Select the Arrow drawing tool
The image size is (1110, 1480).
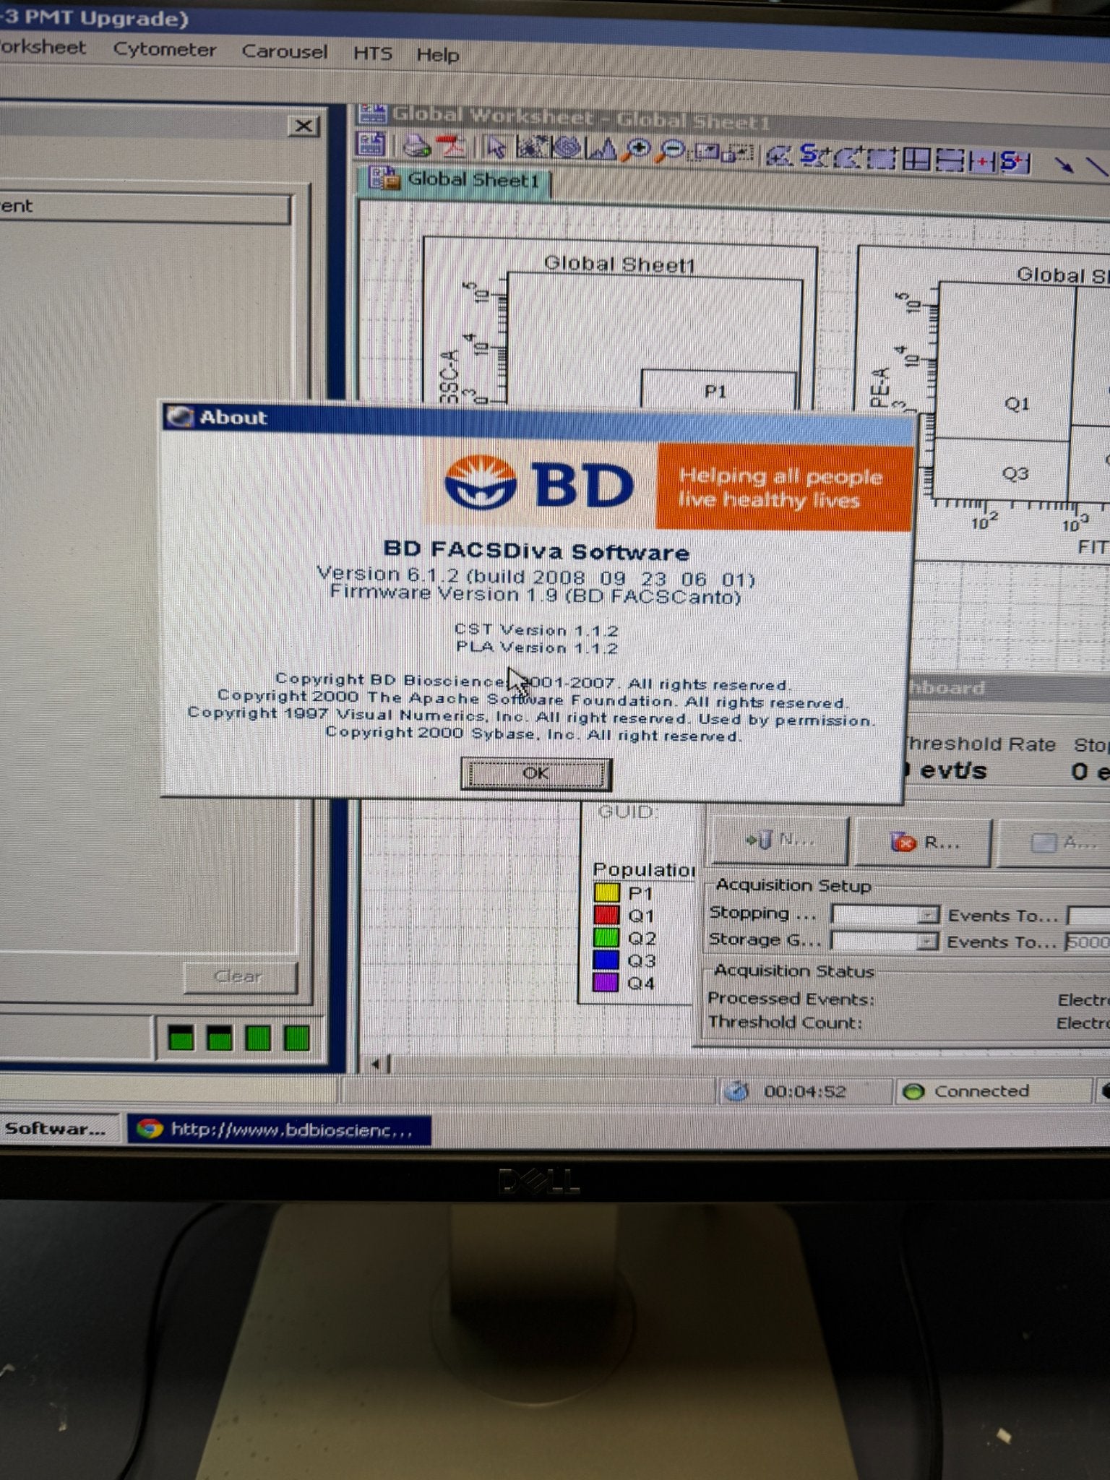click(x=1063, y=165)
